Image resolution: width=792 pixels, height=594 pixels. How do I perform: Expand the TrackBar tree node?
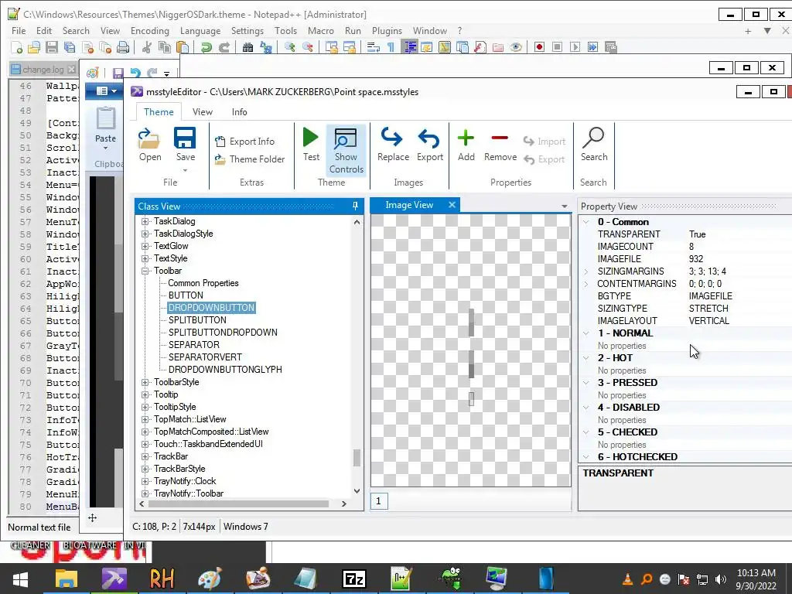[145, 456]
